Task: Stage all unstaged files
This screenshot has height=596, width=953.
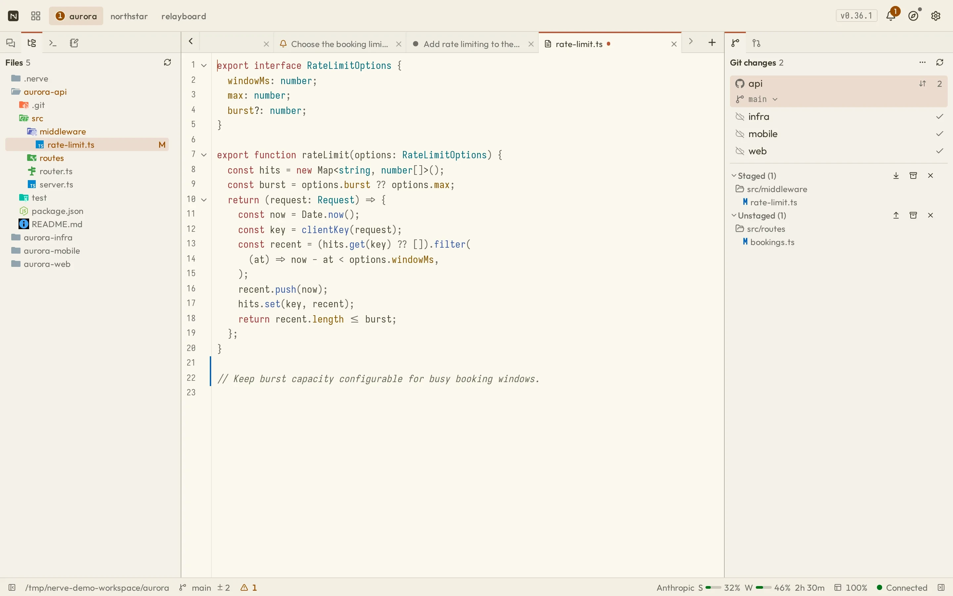Action: coord(896,215)
